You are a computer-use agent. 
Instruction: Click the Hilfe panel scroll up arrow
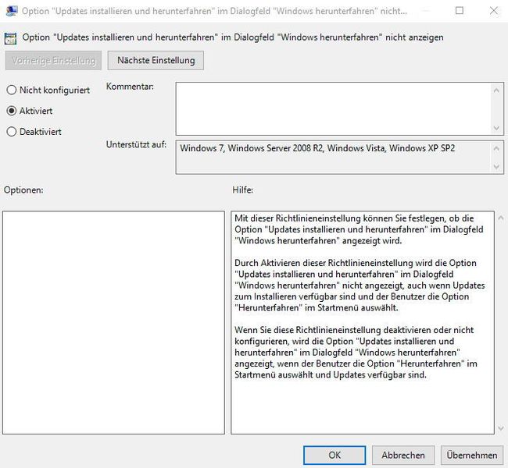[501, 218]
